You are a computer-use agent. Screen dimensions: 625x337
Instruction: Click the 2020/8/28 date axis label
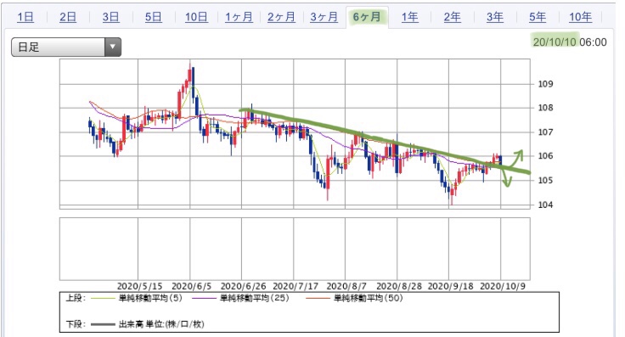click(399, 286)
